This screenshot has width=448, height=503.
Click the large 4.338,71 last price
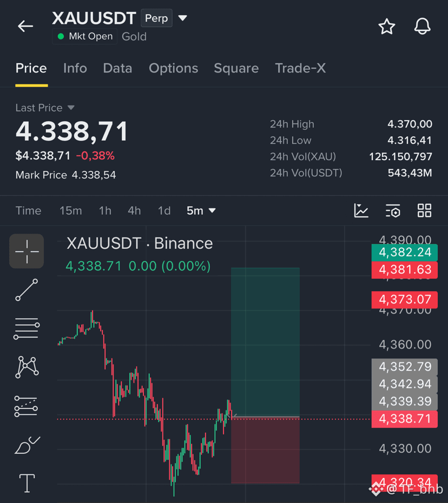click(72, 132)
